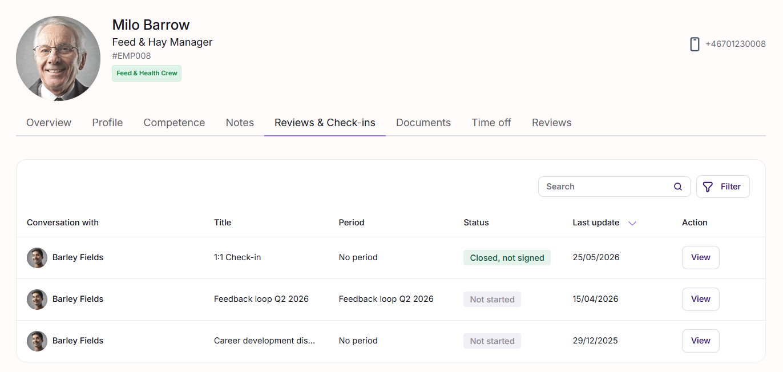Viewport: 783px width, 372px height.
Task: View the 1:1 Check-in conversation
Action: (701, 257)
